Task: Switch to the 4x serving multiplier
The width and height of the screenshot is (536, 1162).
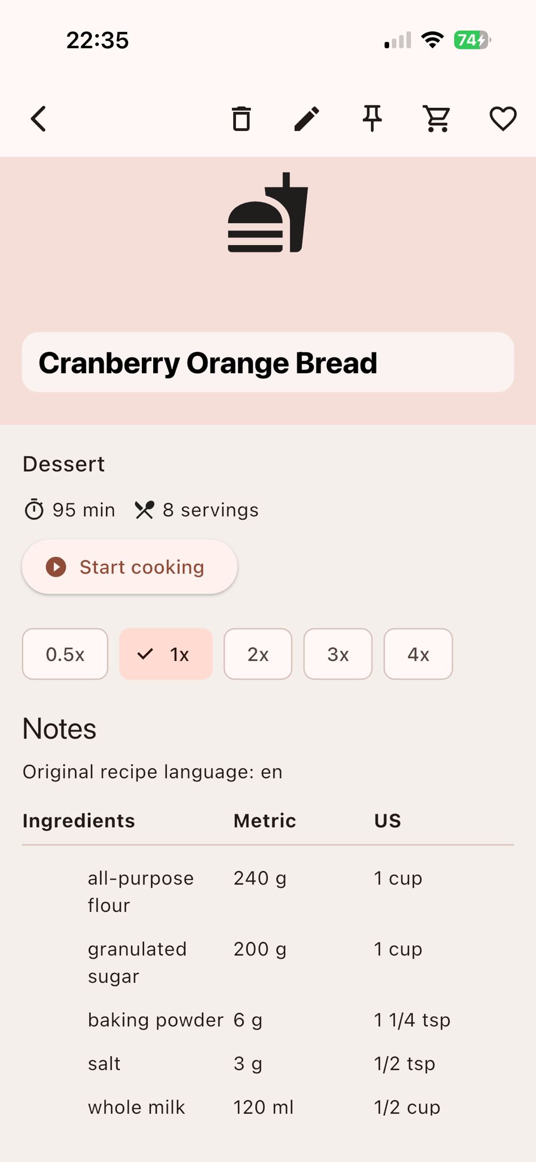Action: point(418,654)
